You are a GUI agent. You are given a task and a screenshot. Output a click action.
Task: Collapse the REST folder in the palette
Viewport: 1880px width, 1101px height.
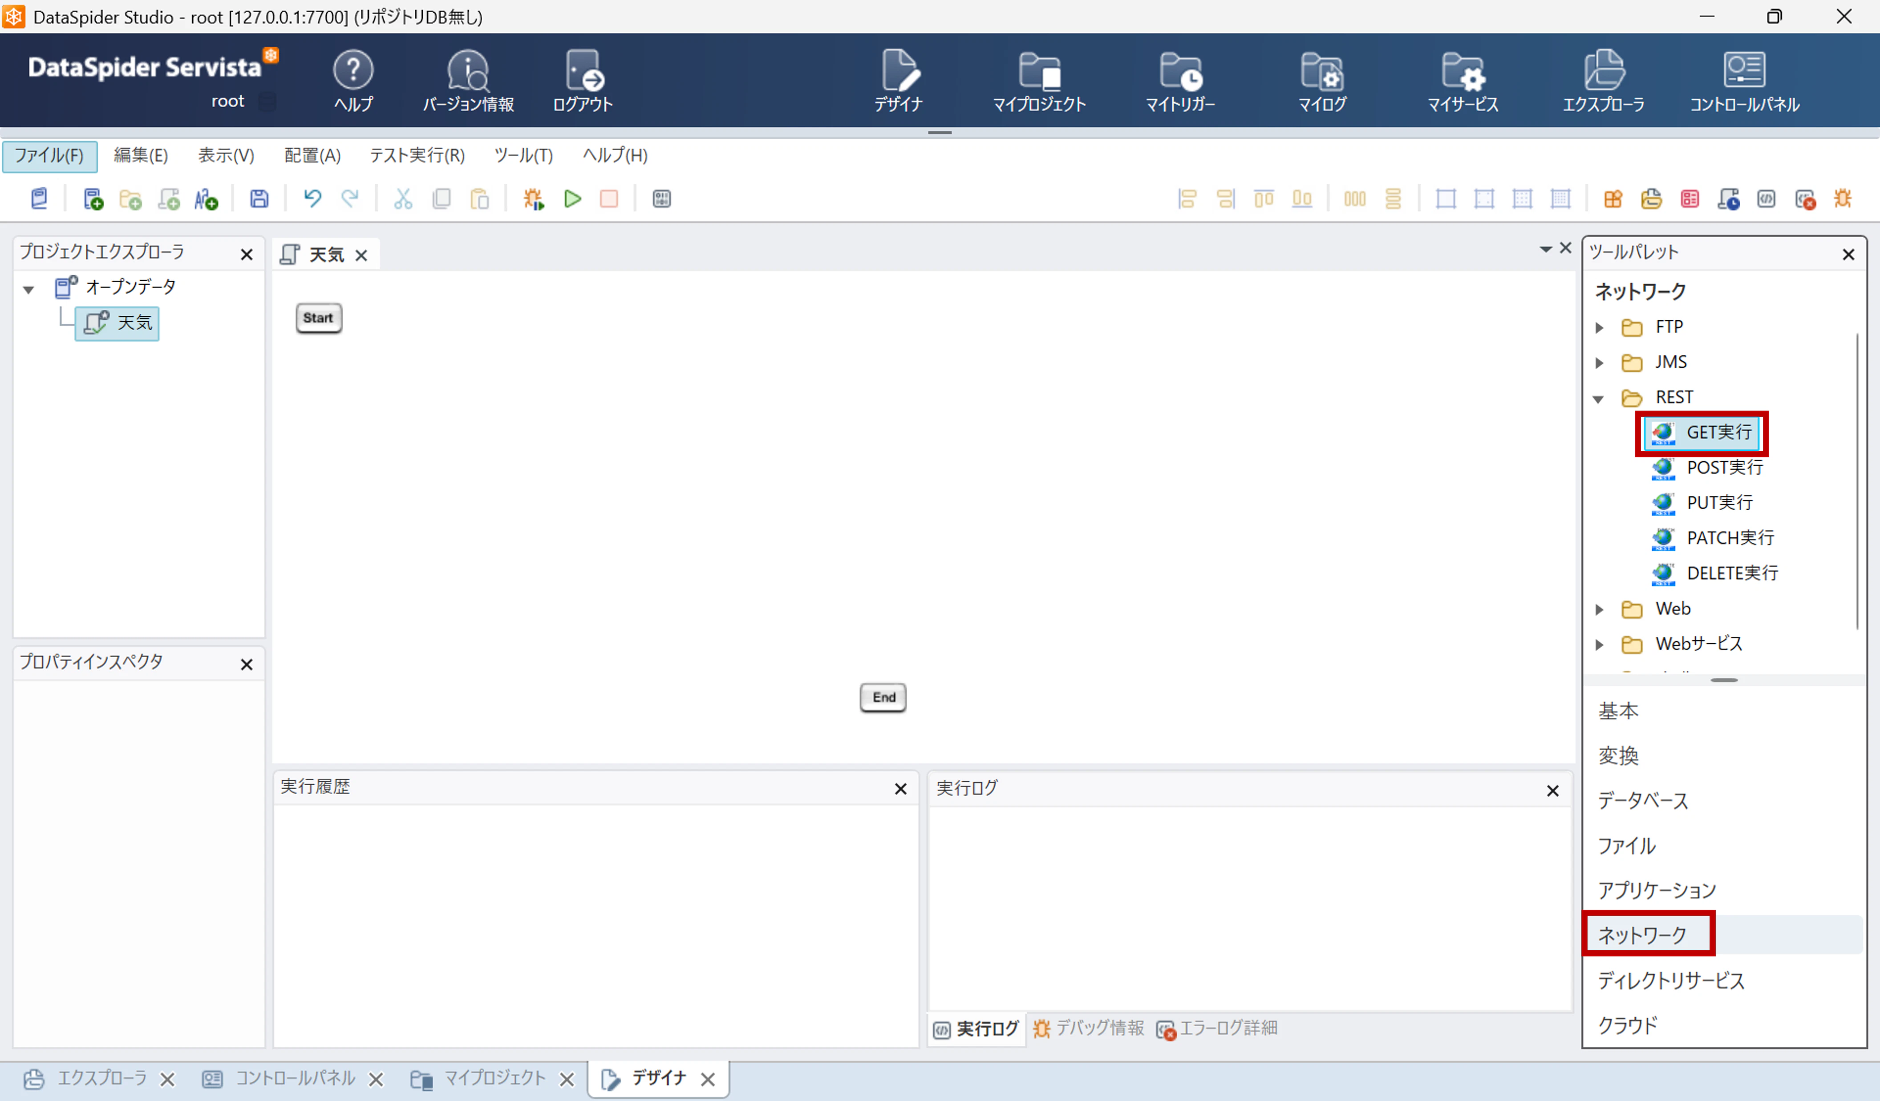click(x=1599, y=399)
